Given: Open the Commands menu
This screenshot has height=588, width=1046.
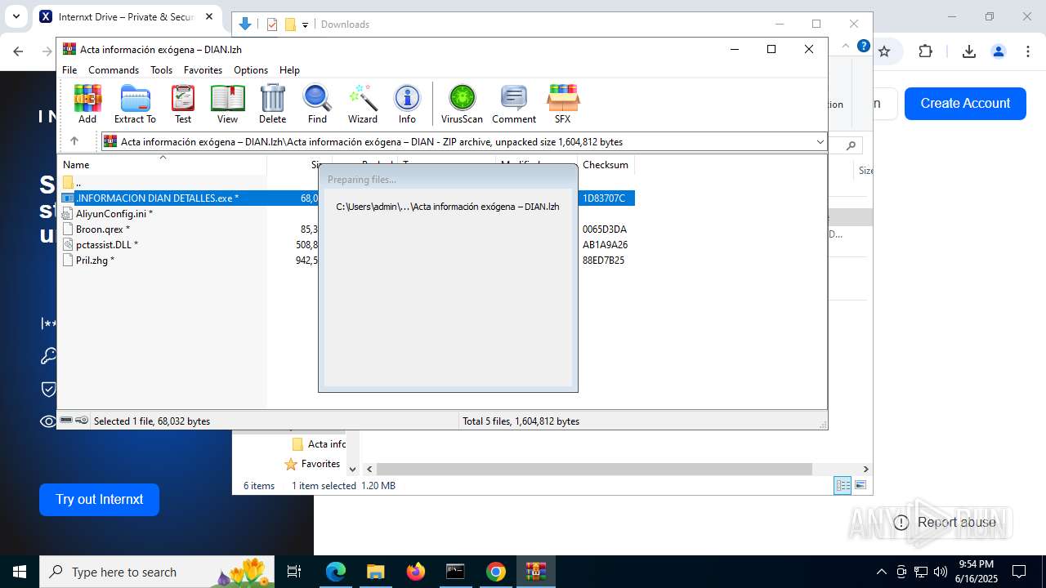Looking at the screenshot, I should click(114, 70).
